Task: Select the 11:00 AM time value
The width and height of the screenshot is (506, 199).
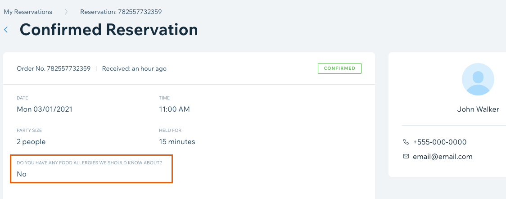Action: tap(174, 109)
